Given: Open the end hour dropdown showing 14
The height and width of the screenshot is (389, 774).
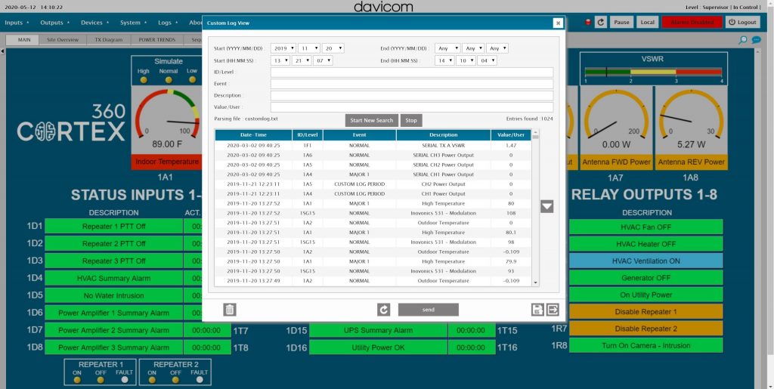Looking at the screenshot, I should (445, 60).
